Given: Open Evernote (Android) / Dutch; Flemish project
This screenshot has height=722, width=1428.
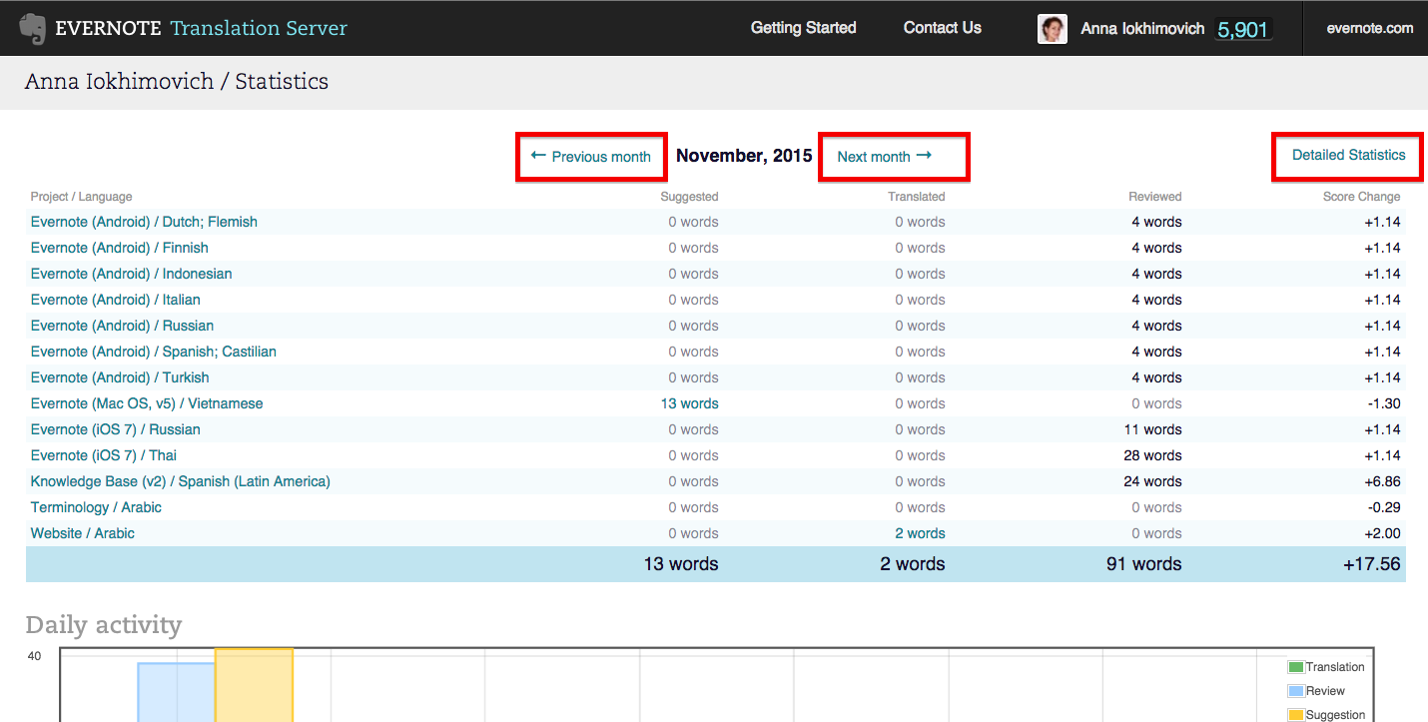Looking at the screenshot, I should (144, 222).
